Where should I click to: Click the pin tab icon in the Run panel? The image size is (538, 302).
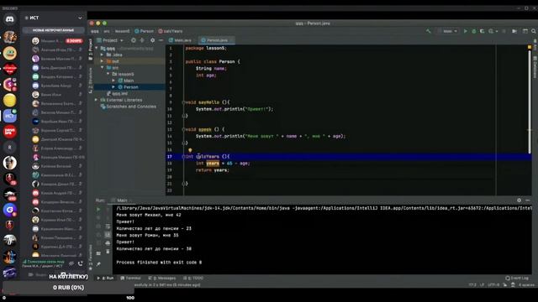click(x=98, y=264)
